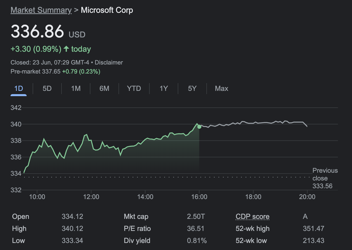Switch to the 1M chart tab
This screenshot has height=250, width=352.
pyautogui.click(x=76, y=89)
